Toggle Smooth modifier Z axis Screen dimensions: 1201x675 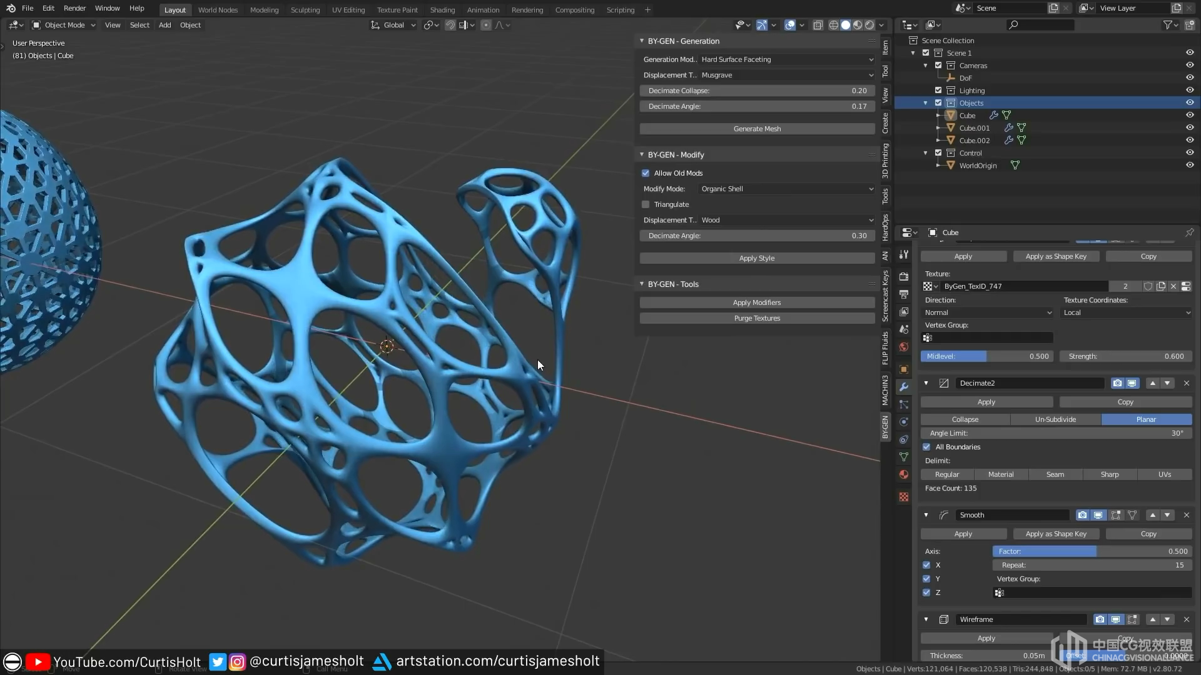[926, 592]
